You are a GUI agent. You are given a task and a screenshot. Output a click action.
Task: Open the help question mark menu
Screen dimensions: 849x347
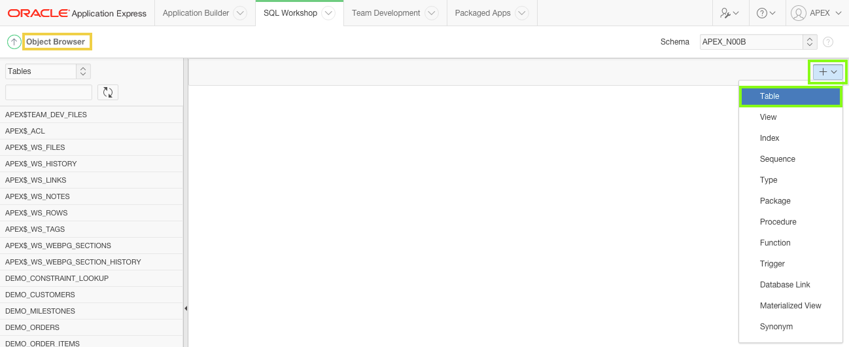point(766,13)
